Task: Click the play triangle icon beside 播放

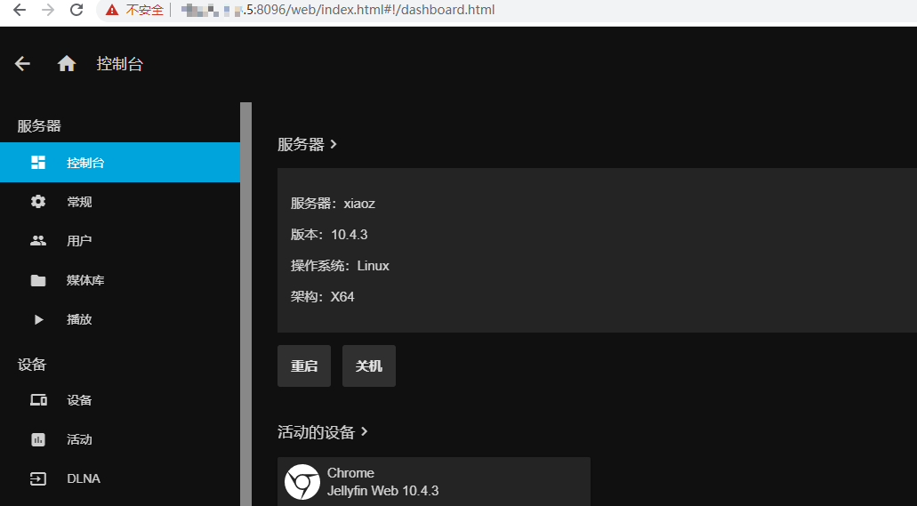Action: click(38, 319)
